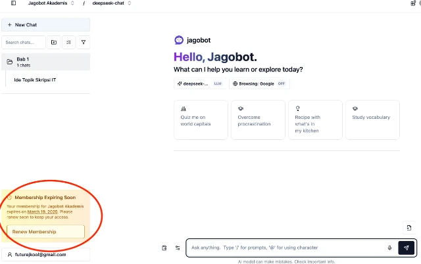Click the document icon above send button
Image resolution: width=421 pixels, height=264 pixels.
pos(409,228)
